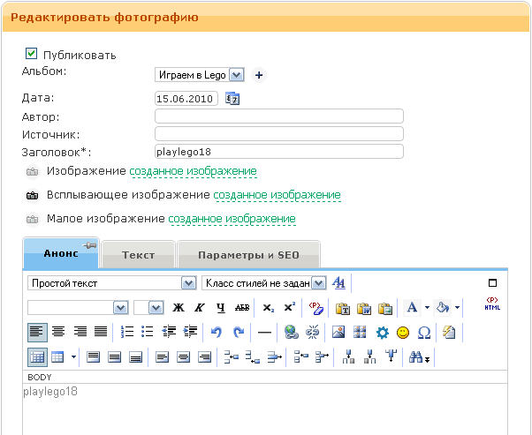
Task: Switch to HTML source mode
Action: (492, 304)
